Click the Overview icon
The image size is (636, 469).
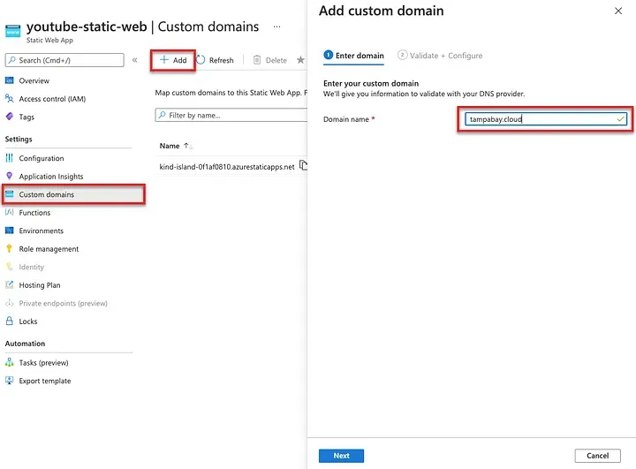point(10,80)
